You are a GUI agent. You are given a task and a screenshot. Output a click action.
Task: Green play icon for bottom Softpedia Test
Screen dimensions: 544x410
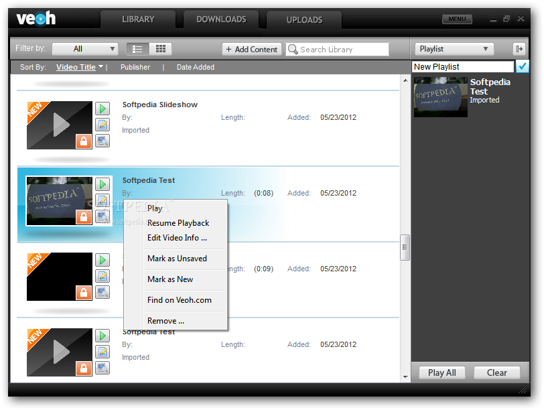pyautogui.click(x=103, y=336)
